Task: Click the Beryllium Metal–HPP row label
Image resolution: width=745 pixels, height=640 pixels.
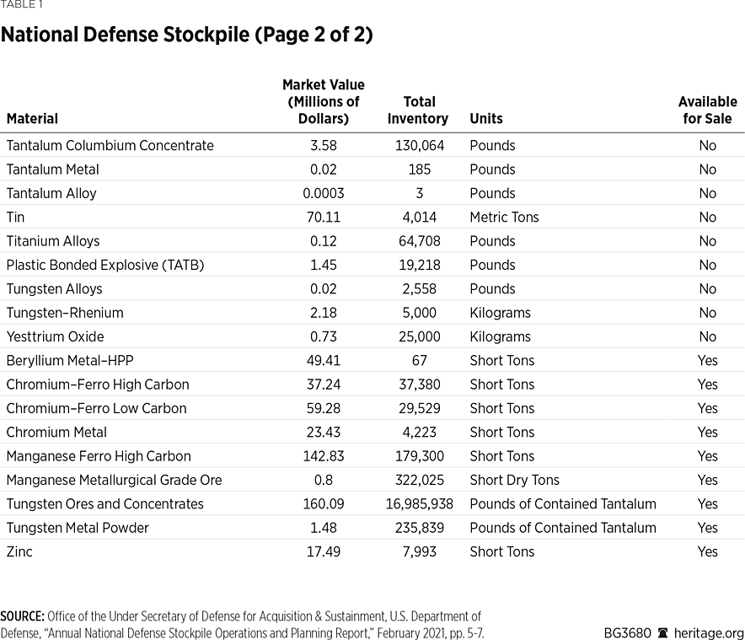Action: (70, 361)
